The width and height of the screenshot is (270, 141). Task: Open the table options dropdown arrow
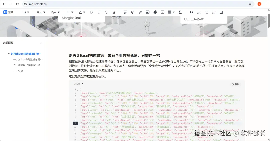pyautogui.click(x=174, y=12)
